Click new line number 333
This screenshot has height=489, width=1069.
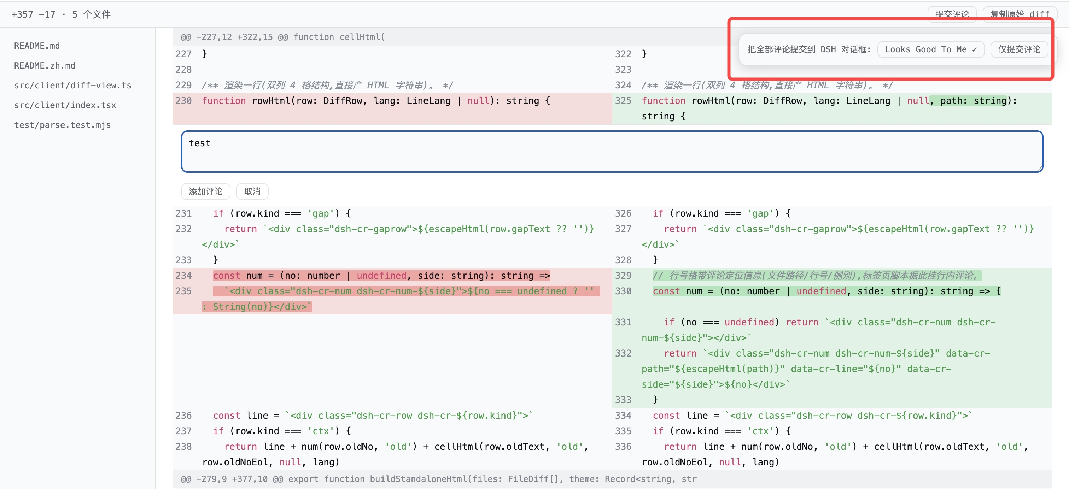(623, 400)
